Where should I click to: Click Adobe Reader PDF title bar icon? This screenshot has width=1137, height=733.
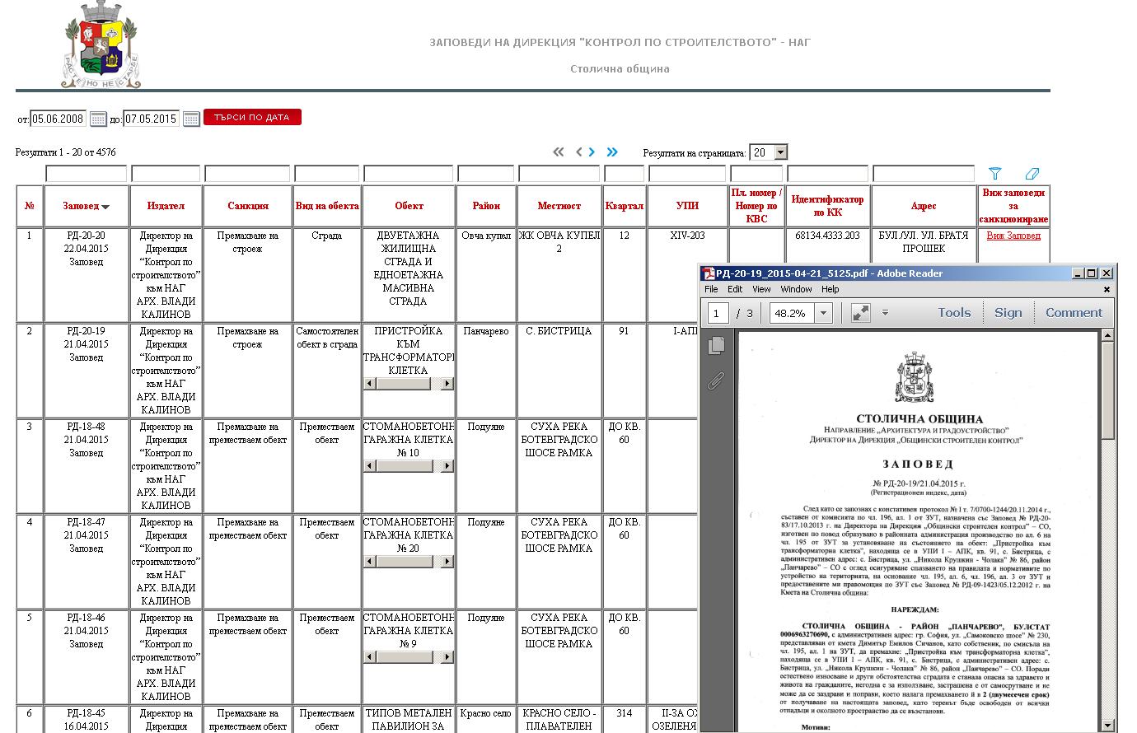click(708, 273)
